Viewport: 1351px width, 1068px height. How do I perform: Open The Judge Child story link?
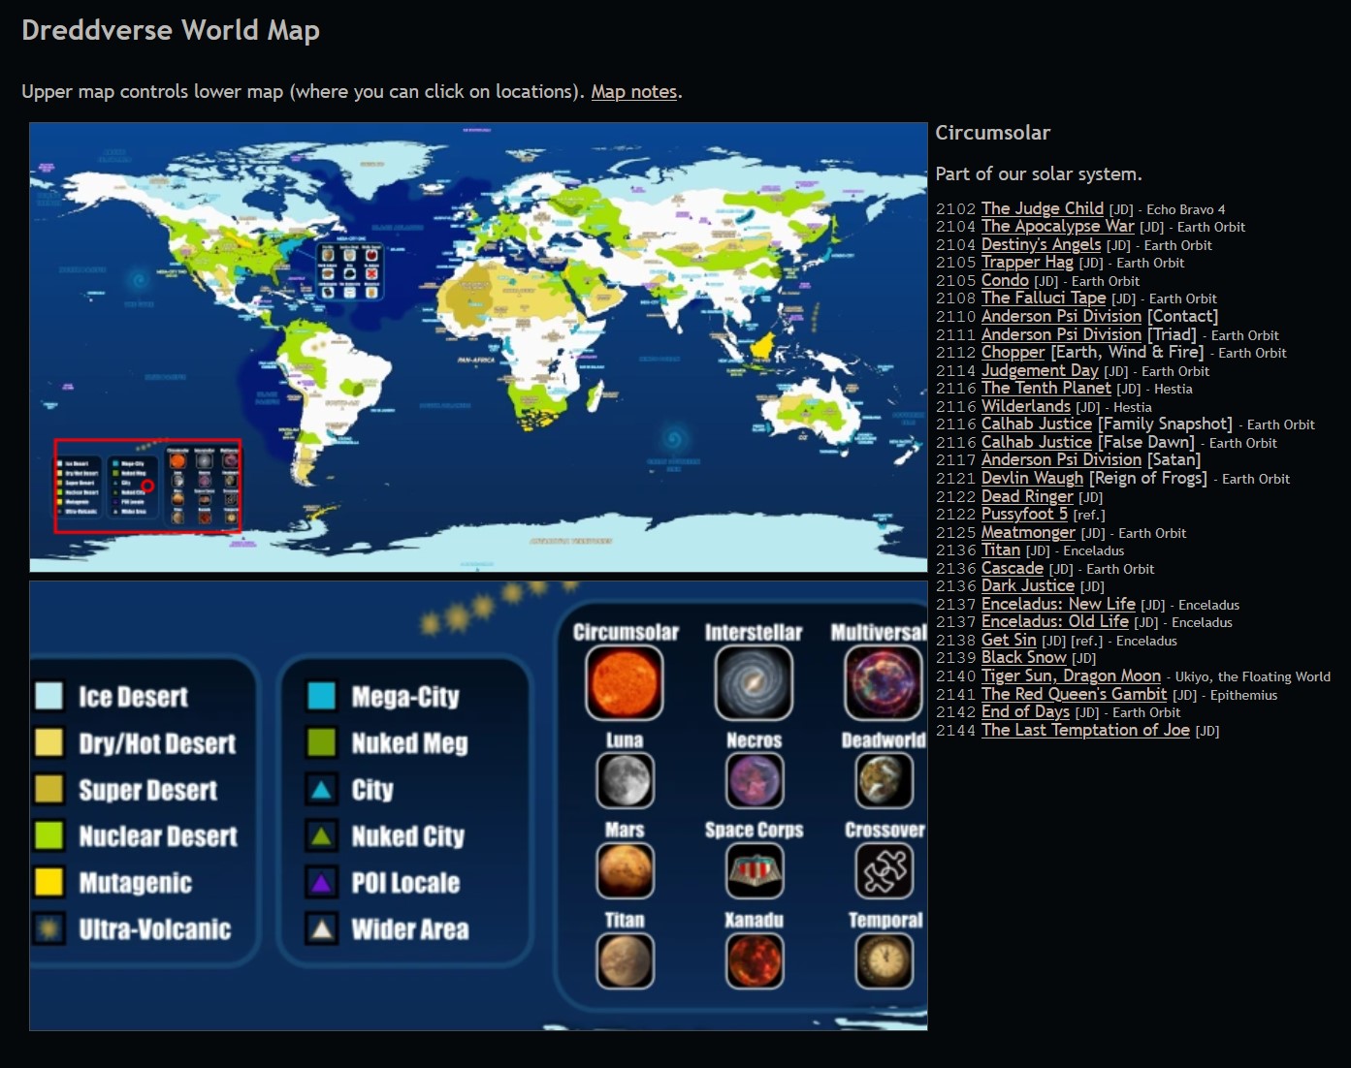click(x=1043, y=208)
